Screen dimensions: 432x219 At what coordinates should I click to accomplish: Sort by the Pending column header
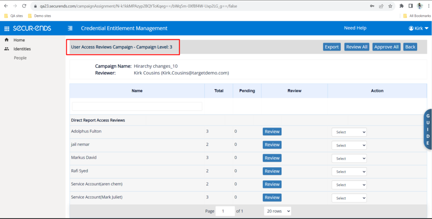click(x=247, y=91)
